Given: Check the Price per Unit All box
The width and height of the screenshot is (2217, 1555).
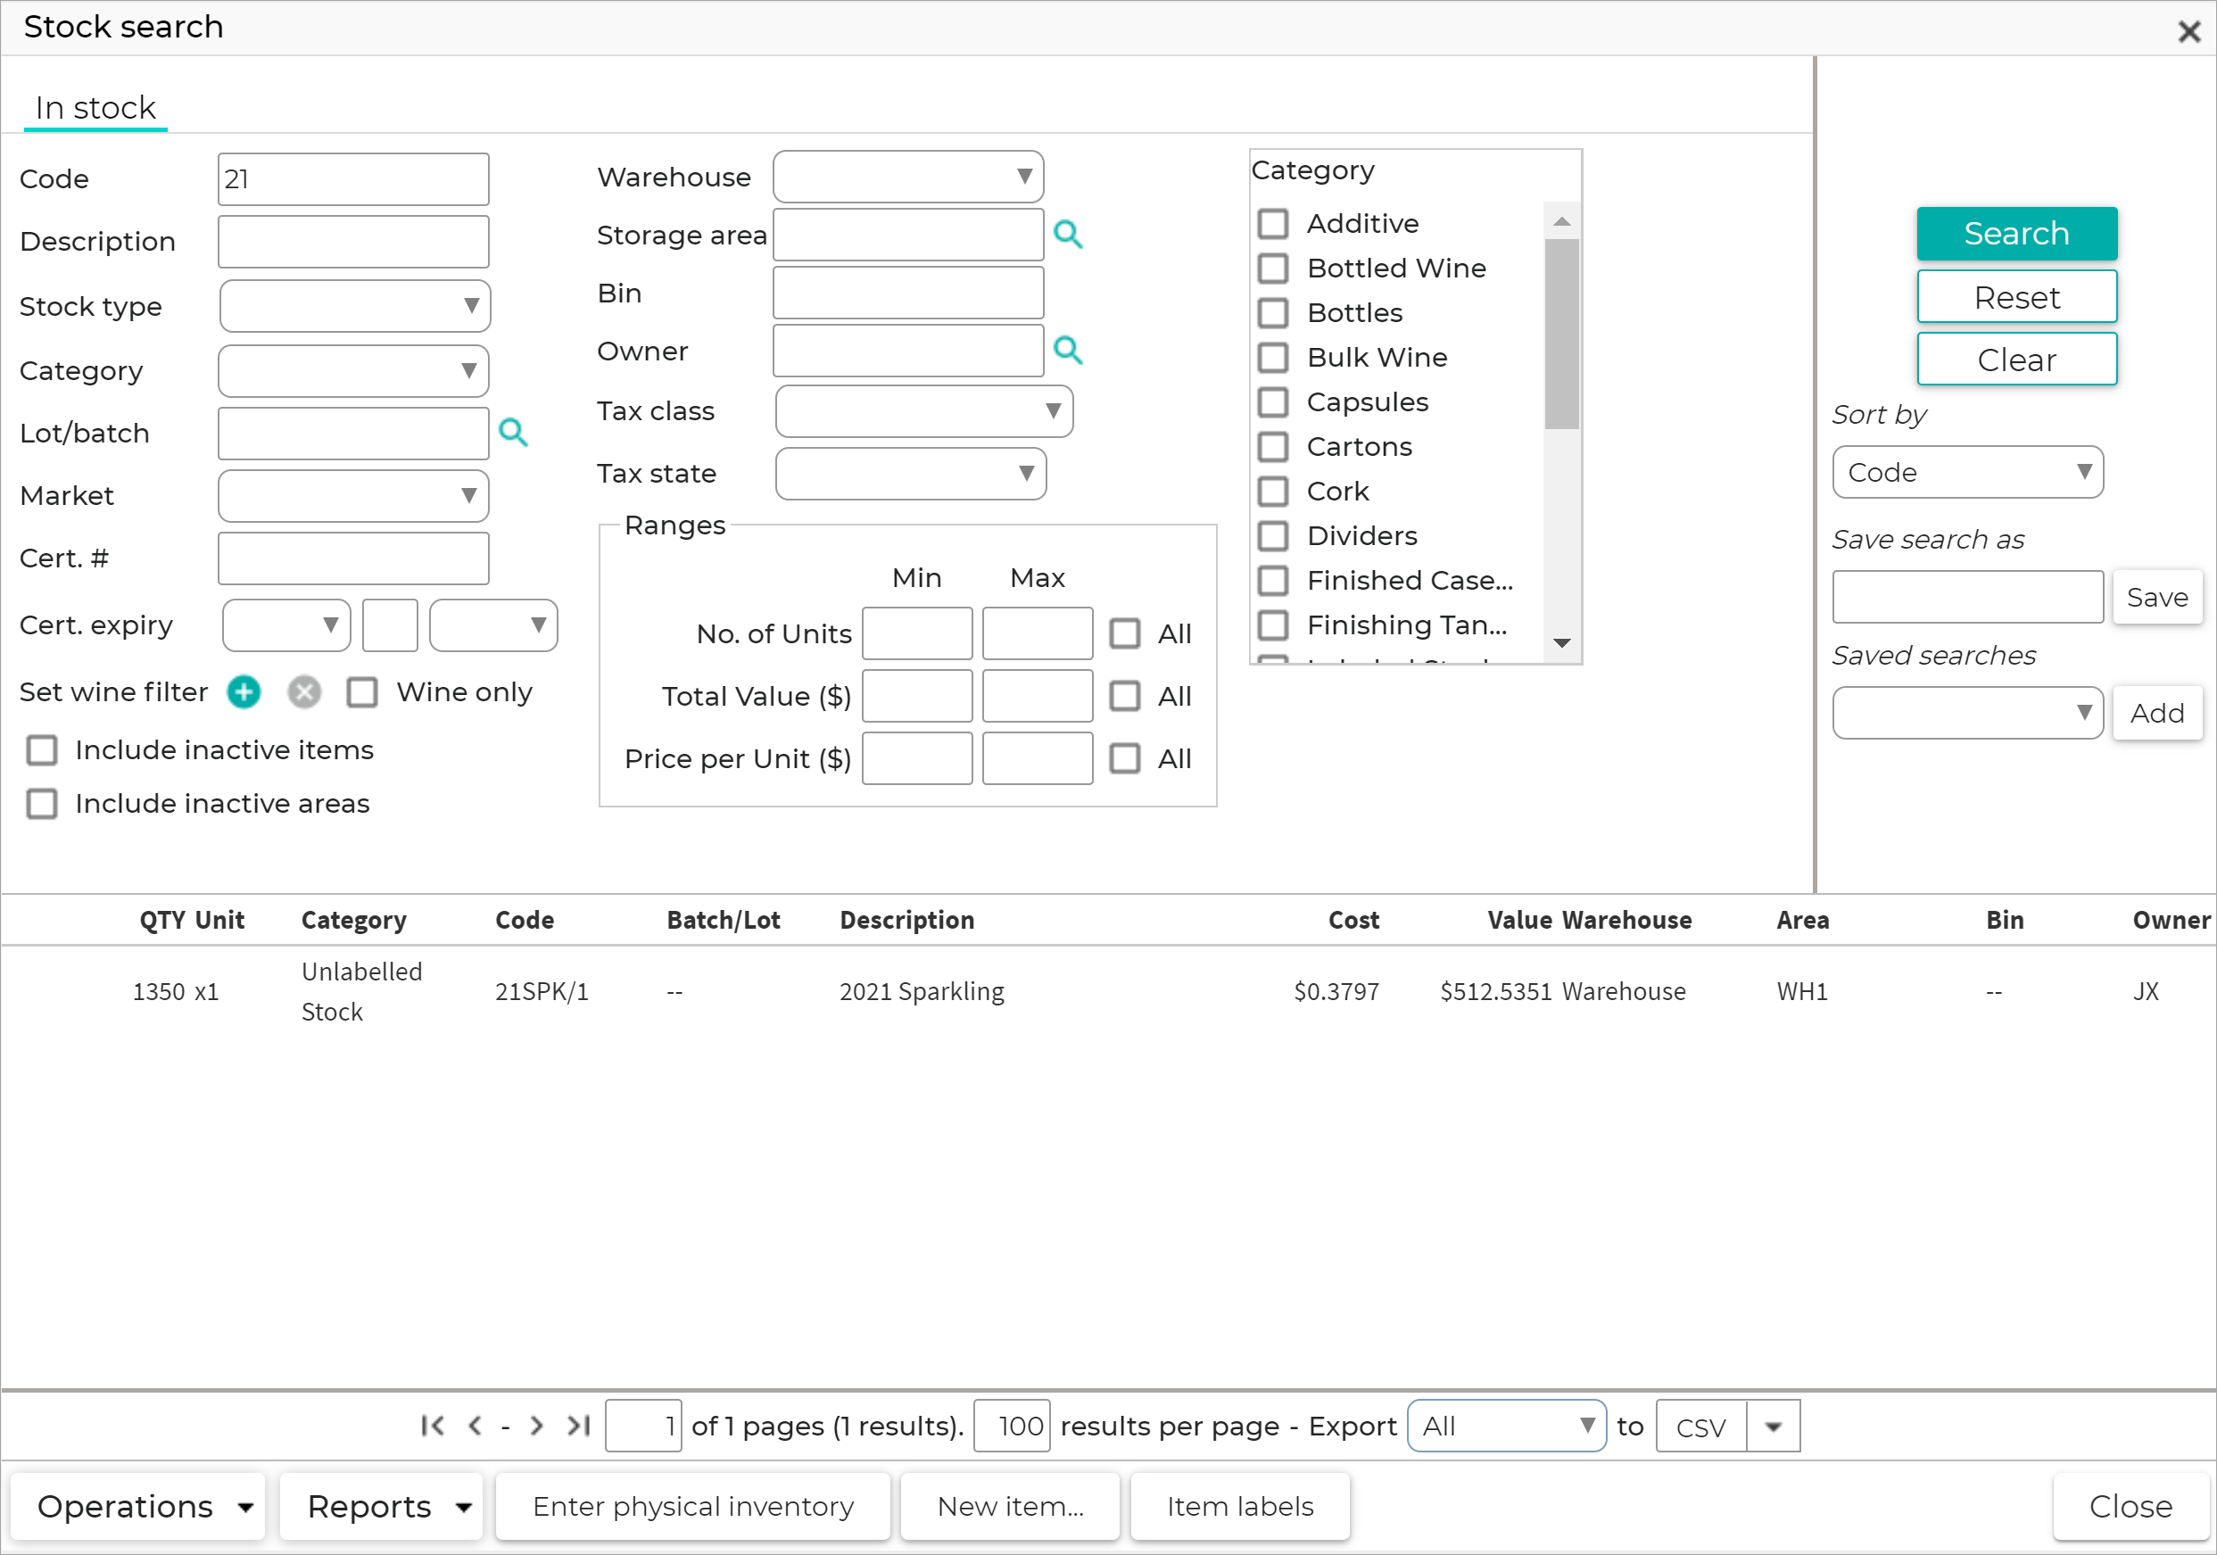Looking at the screenshot, I should pyautogui.click(x=1125, y=758).
